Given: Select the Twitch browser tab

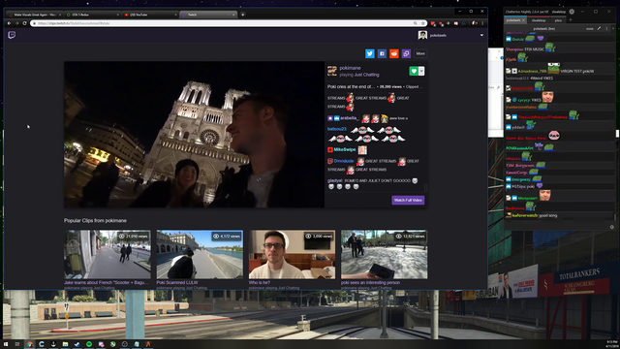Looking at the screenshot, I should 207,15.
